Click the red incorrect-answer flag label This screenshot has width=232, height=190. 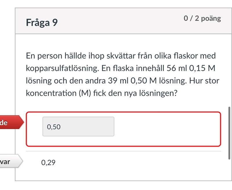pyautogui.click(x=10, y=123)
